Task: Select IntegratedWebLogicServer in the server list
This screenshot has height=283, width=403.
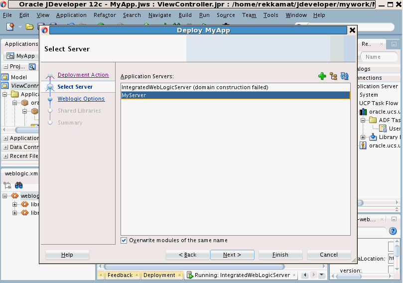Action: pyautogui.click(x=236, y=87)
